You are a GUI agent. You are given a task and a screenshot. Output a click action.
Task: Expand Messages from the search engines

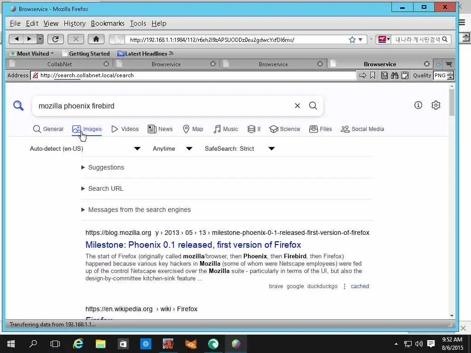(x=136, y=210)
